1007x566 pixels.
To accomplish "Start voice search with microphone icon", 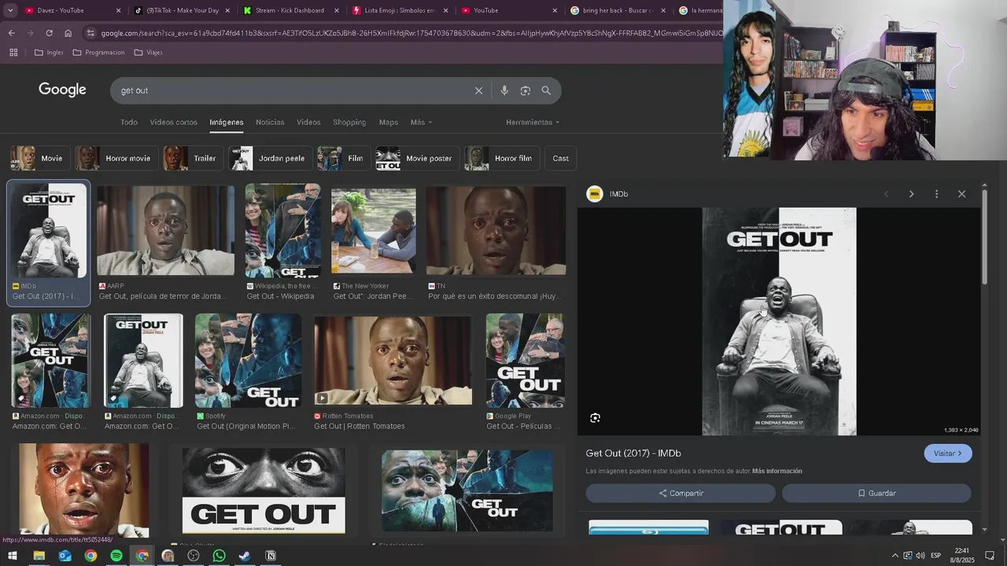I will coord(504,90).
